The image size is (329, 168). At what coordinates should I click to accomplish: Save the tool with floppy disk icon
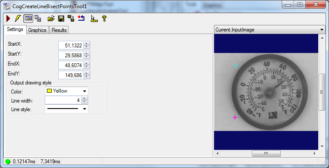[61, 19]
